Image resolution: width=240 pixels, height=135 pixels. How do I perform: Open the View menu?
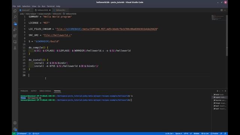(x=34, y=6)
